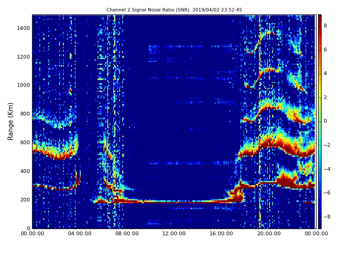Click the dark red top of the colorbar
The image size is (338, 253).
320,18
